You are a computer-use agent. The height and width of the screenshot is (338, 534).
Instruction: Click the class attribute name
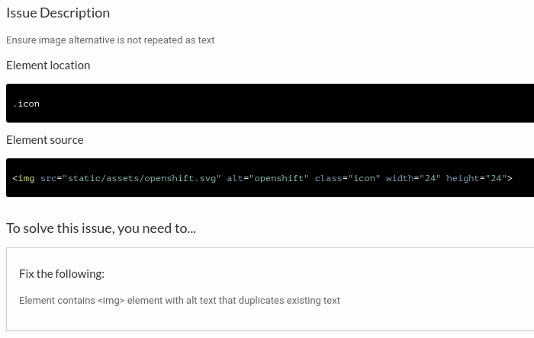(x=328, y=178)
